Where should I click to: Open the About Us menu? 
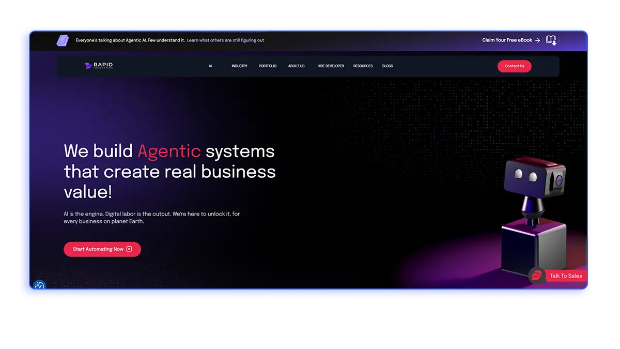296,66
